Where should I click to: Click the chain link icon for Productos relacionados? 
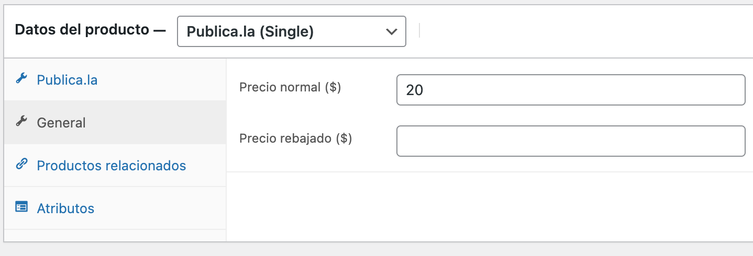(21, 165)
